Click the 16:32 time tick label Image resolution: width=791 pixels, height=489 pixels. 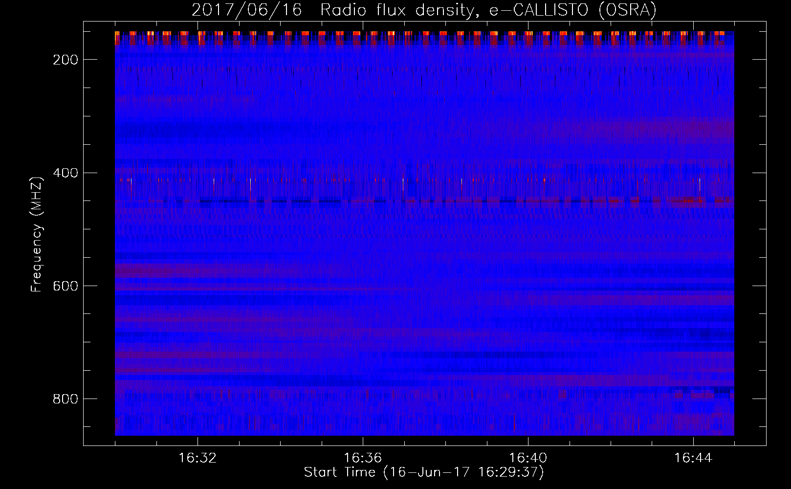point(198,458)
